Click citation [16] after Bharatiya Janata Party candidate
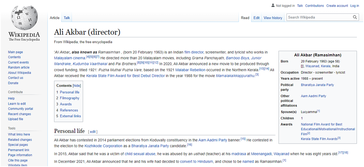Screen dimensions: 364x167 [x=190, y=145]
